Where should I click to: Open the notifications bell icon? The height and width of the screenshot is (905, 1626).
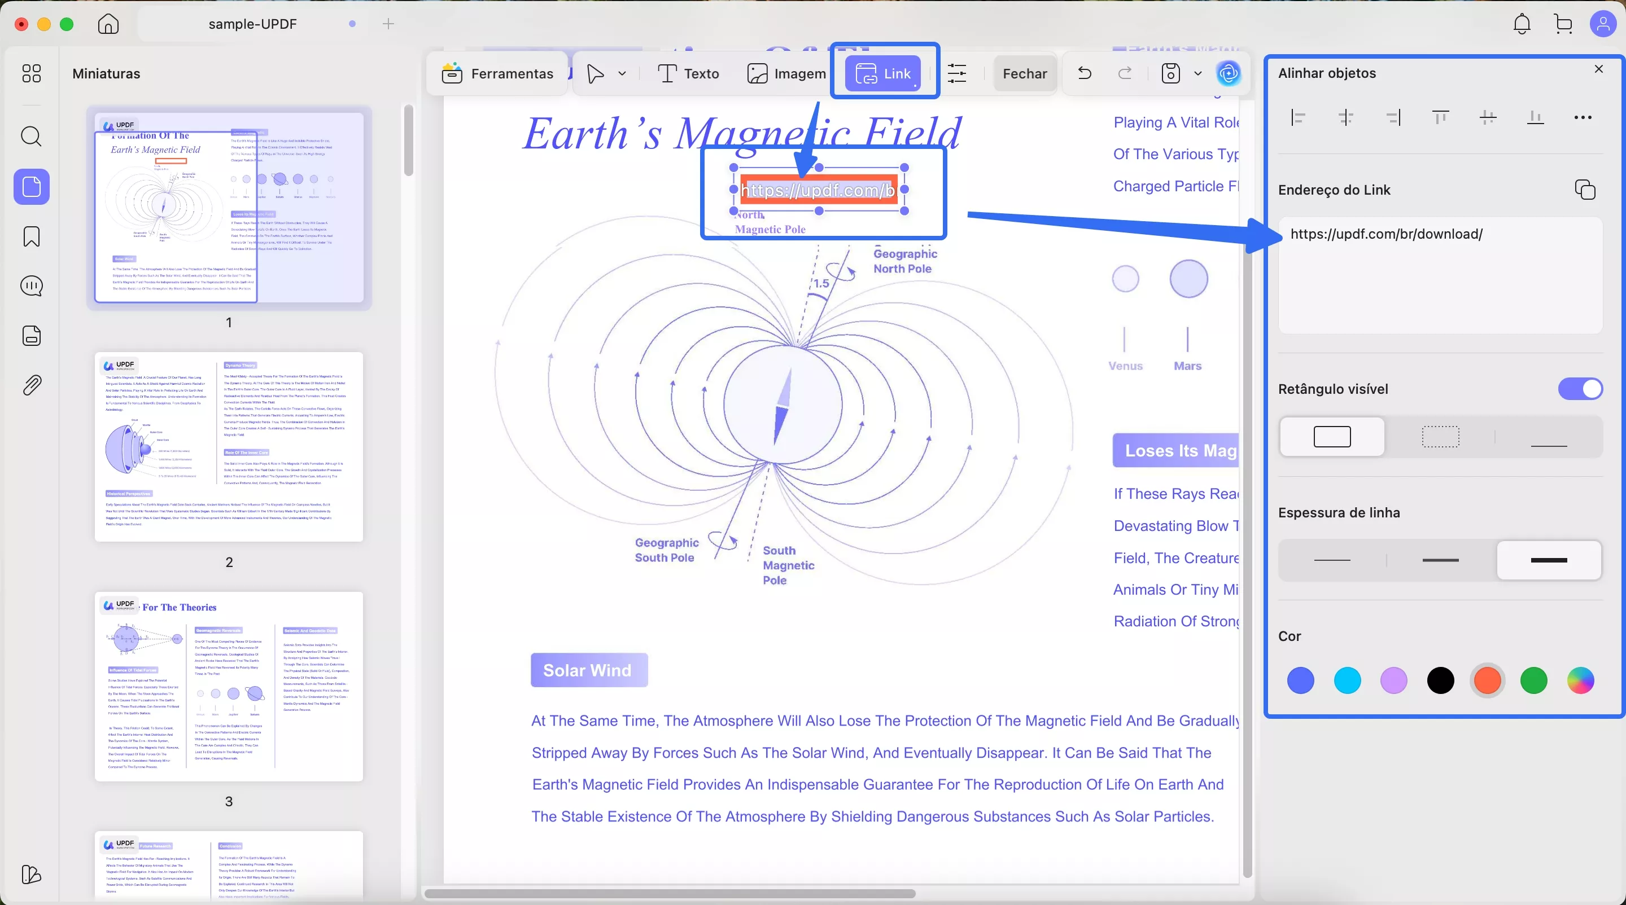click(x=1521, y=24)
